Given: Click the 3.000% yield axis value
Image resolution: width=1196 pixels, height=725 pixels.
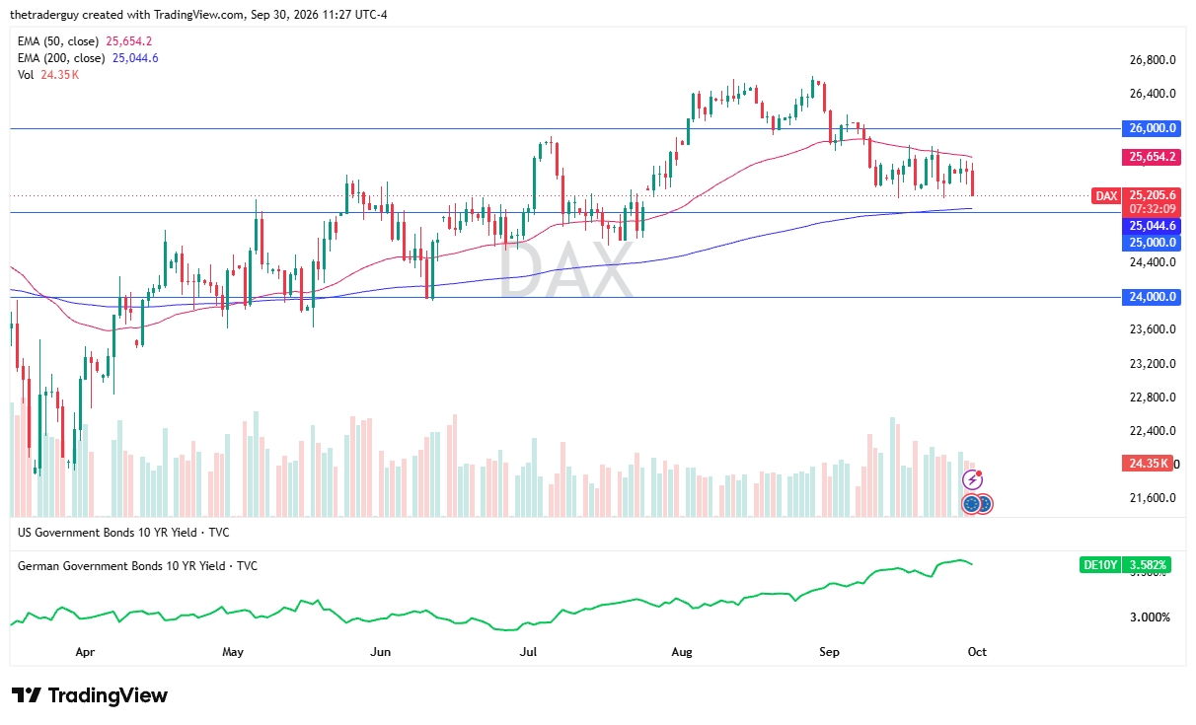Looking at the screenshot, I should point(1150,617).
